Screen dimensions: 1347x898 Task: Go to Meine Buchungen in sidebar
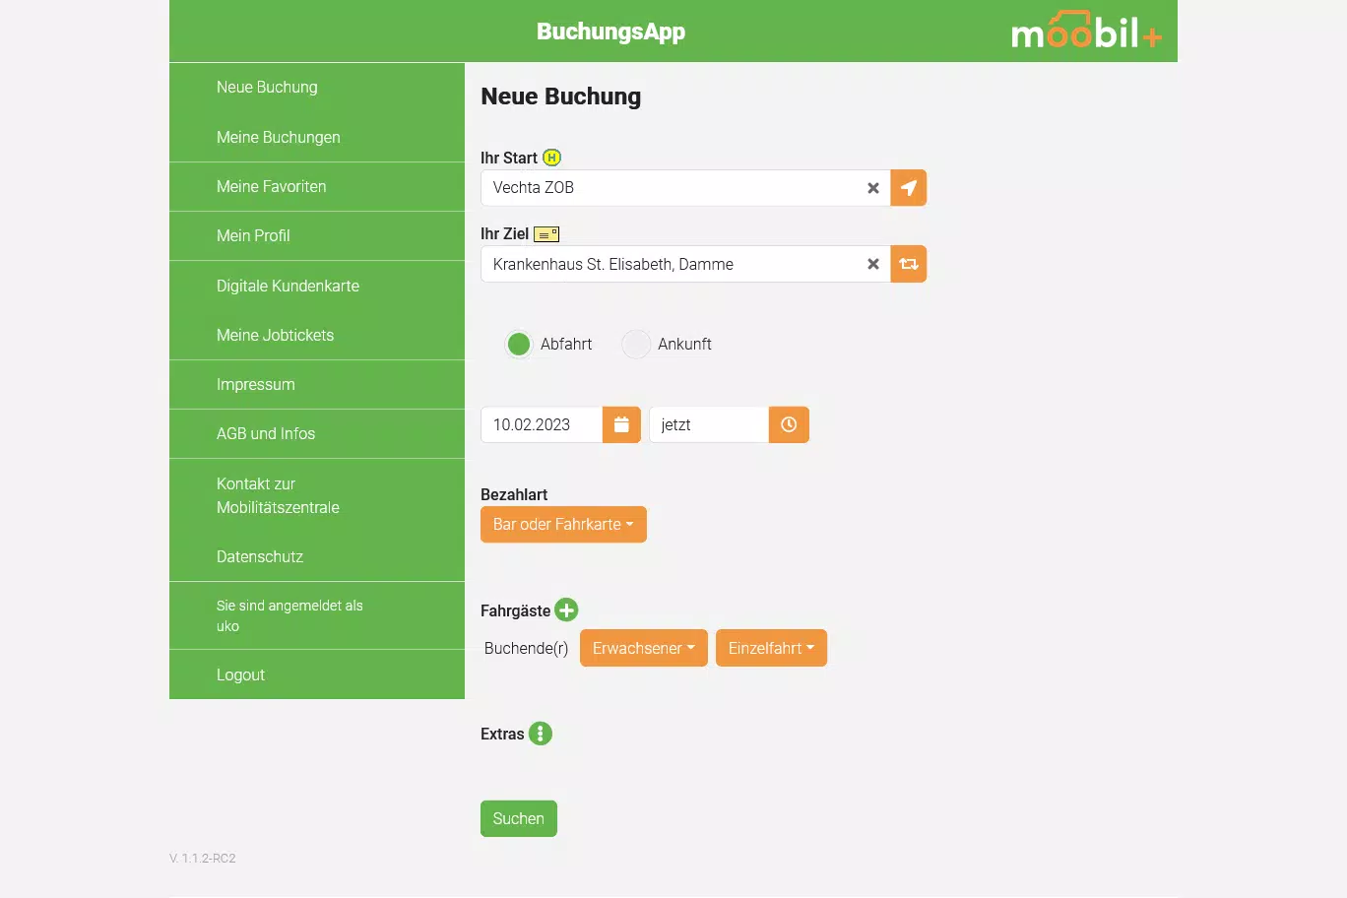279,137
